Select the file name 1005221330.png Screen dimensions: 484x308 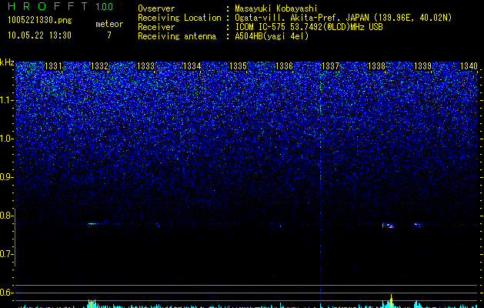(40, 20)
